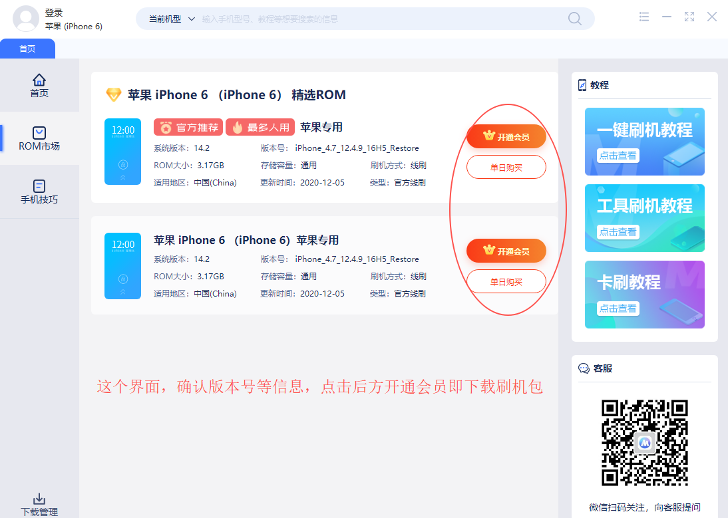Viewport: 728px width, 518px height.
Task: Maximize the window with the fullscreen icon
Action: (x=689, y=17)
